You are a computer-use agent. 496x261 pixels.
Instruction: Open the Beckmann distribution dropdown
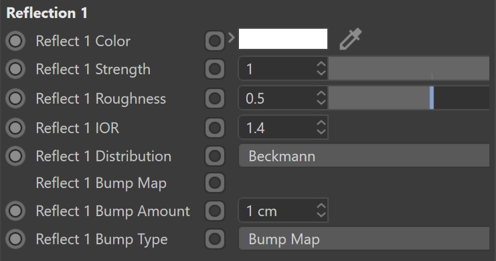[x=363, y=156]
